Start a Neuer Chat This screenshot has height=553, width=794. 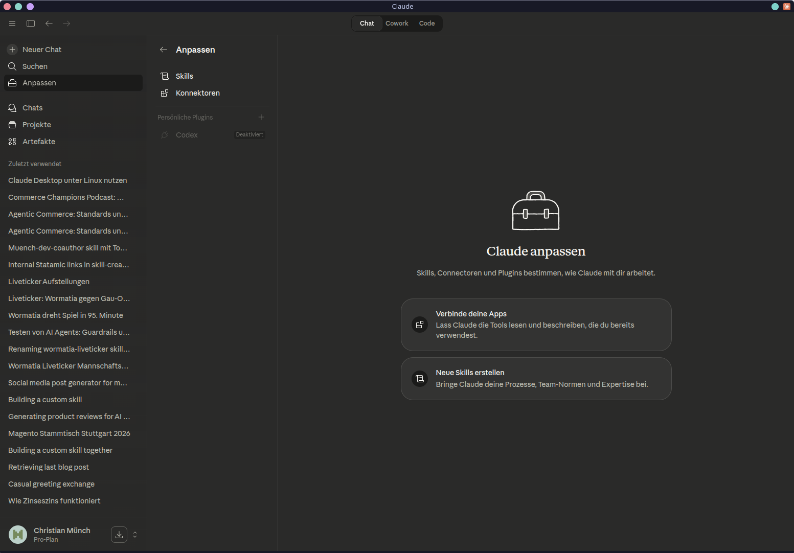point(42,49)
